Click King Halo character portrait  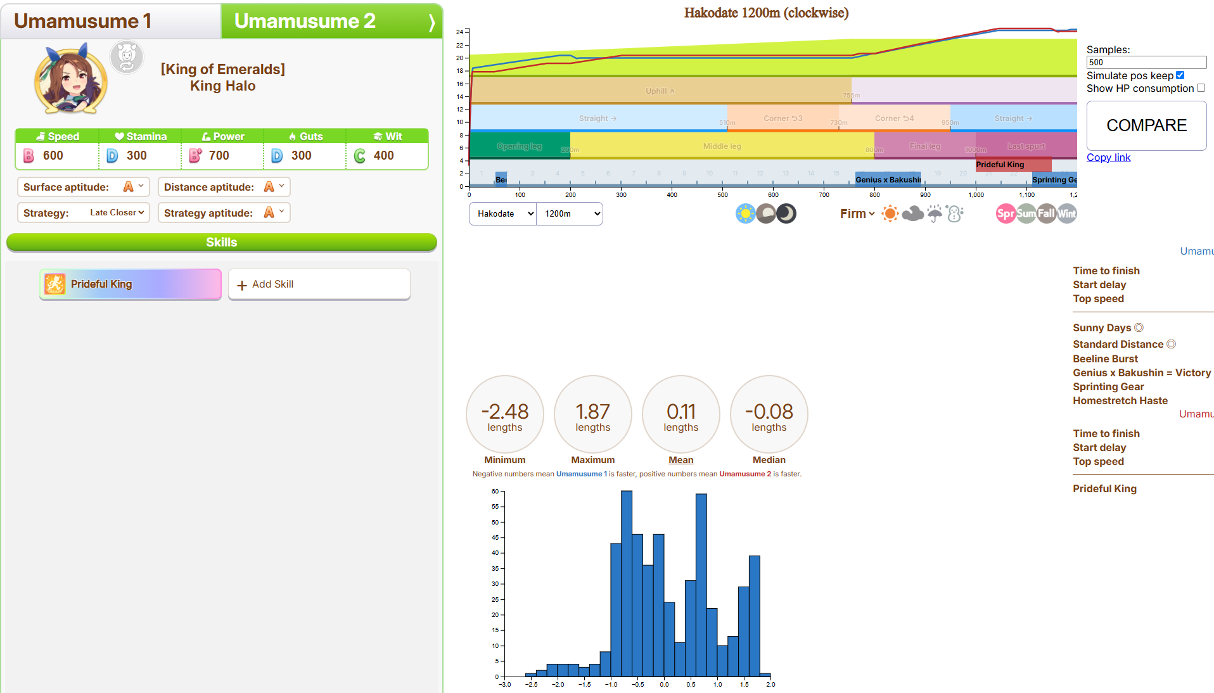pyautogui.click(x=70, y=79)
